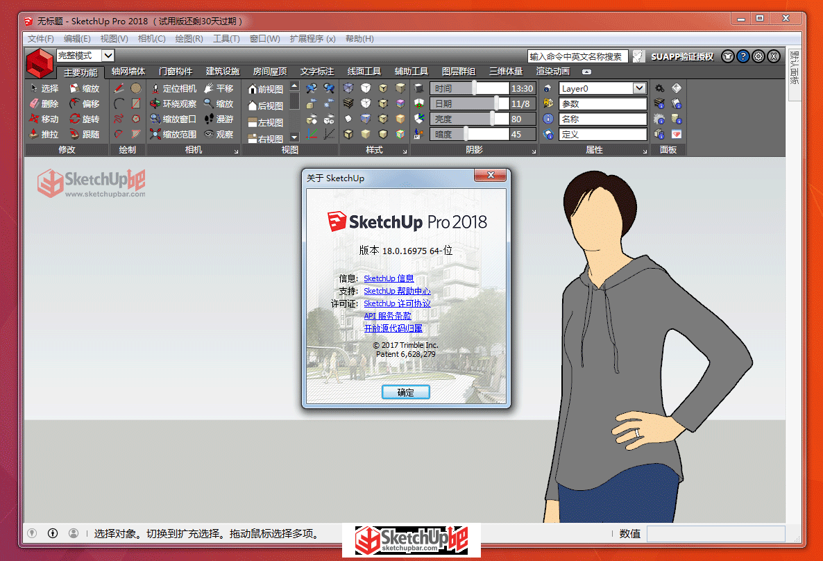Viewport: 823px width, 561px height.
Task: Choose the rectangle drawing tool
Action: pyautogui.click(x=136, y=103)
